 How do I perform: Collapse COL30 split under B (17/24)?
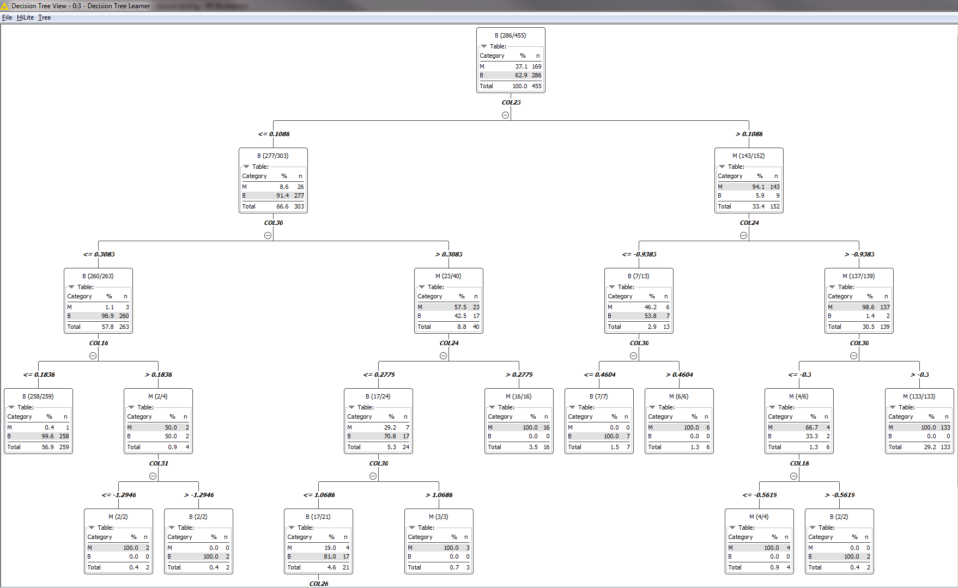tap(373, 476)
